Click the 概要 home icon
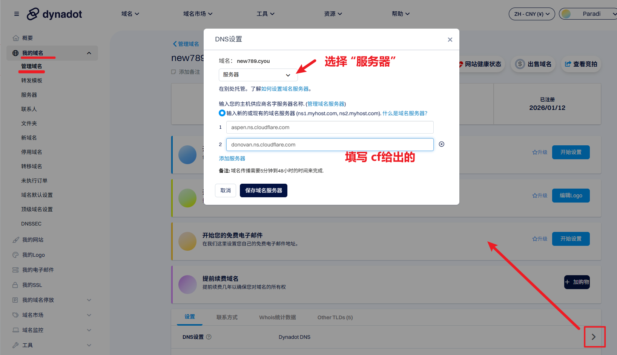The width and height of the screenshot is (617, 355). pos(15,38)
